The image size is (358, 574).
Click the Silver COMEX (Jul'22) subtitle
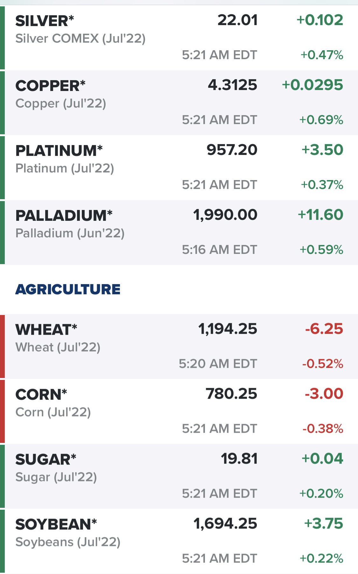tap(81, 39)
